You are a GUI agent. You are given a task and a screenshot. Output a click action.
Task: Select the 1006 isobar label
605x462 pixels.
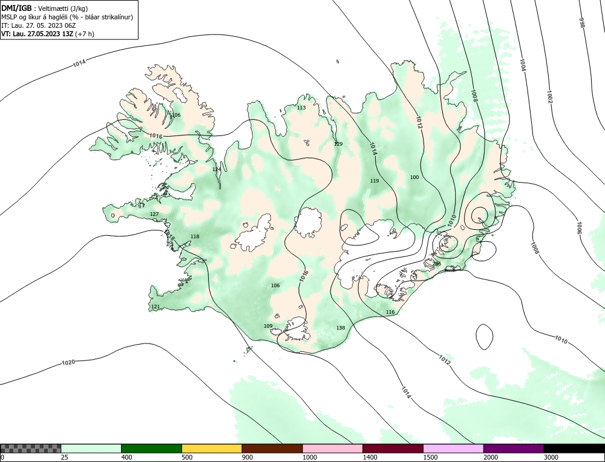[x=580, y=229]
